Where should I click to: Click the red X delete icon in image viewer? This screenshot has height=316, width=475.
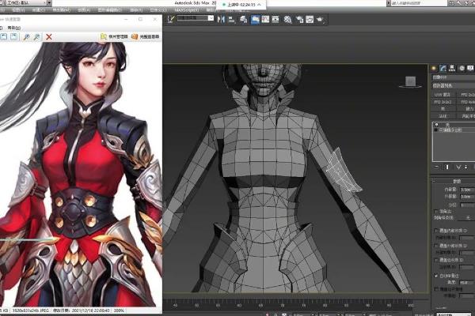pyautogui.click(x=49, y=37)
